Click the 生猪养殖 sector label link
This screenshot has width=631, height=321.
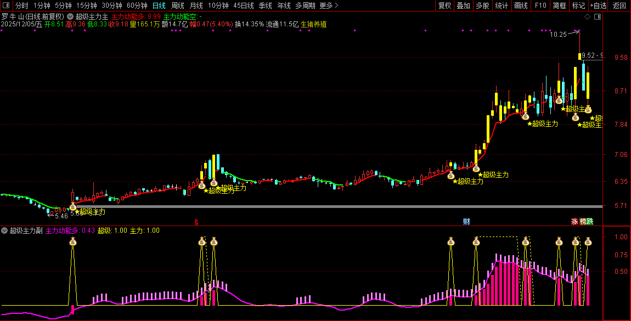pyautogui.click(x=317, y=24)
